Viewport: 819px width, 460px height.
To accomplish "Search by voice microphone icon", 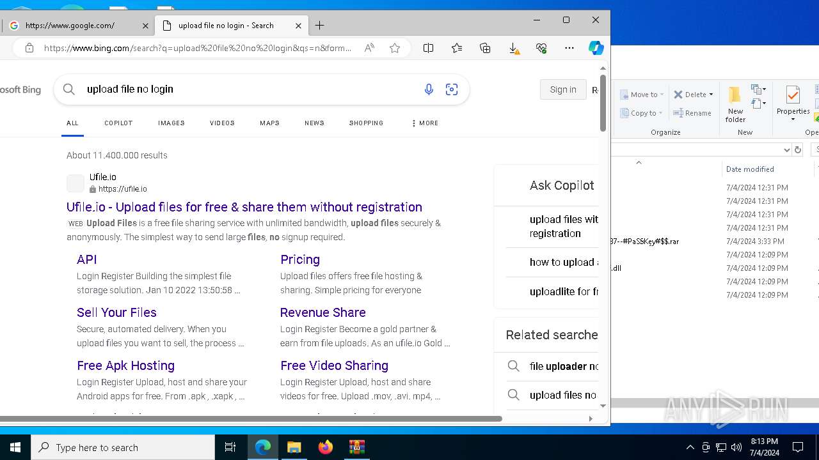I will click(x=429, y=89).
